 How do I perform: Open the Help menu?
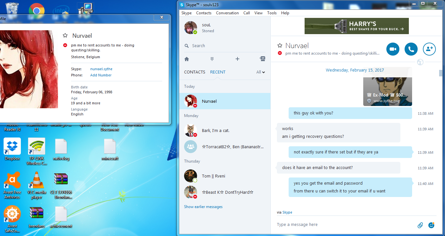pos(285,13)
